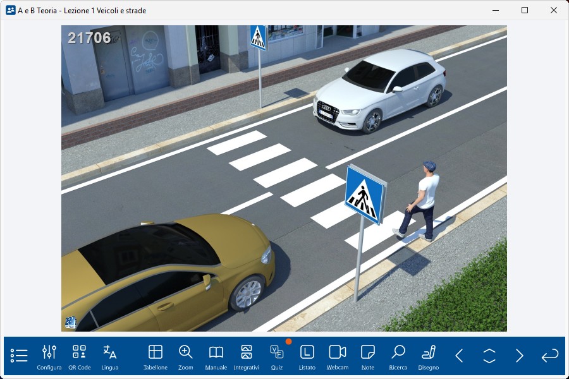Screen dimensions: 569x379
Task: Expand the up/down slide navigator
Action: click(489, 356)
